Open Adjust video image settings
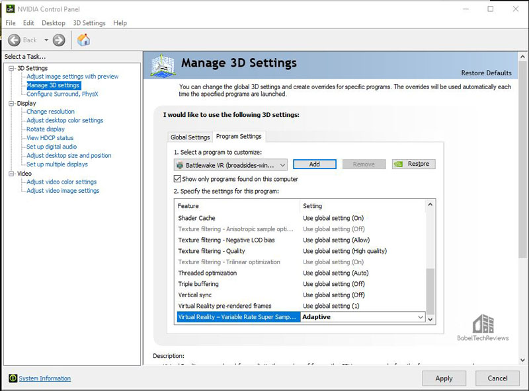This screenshot has width=529, height=391. coord(63,190)
